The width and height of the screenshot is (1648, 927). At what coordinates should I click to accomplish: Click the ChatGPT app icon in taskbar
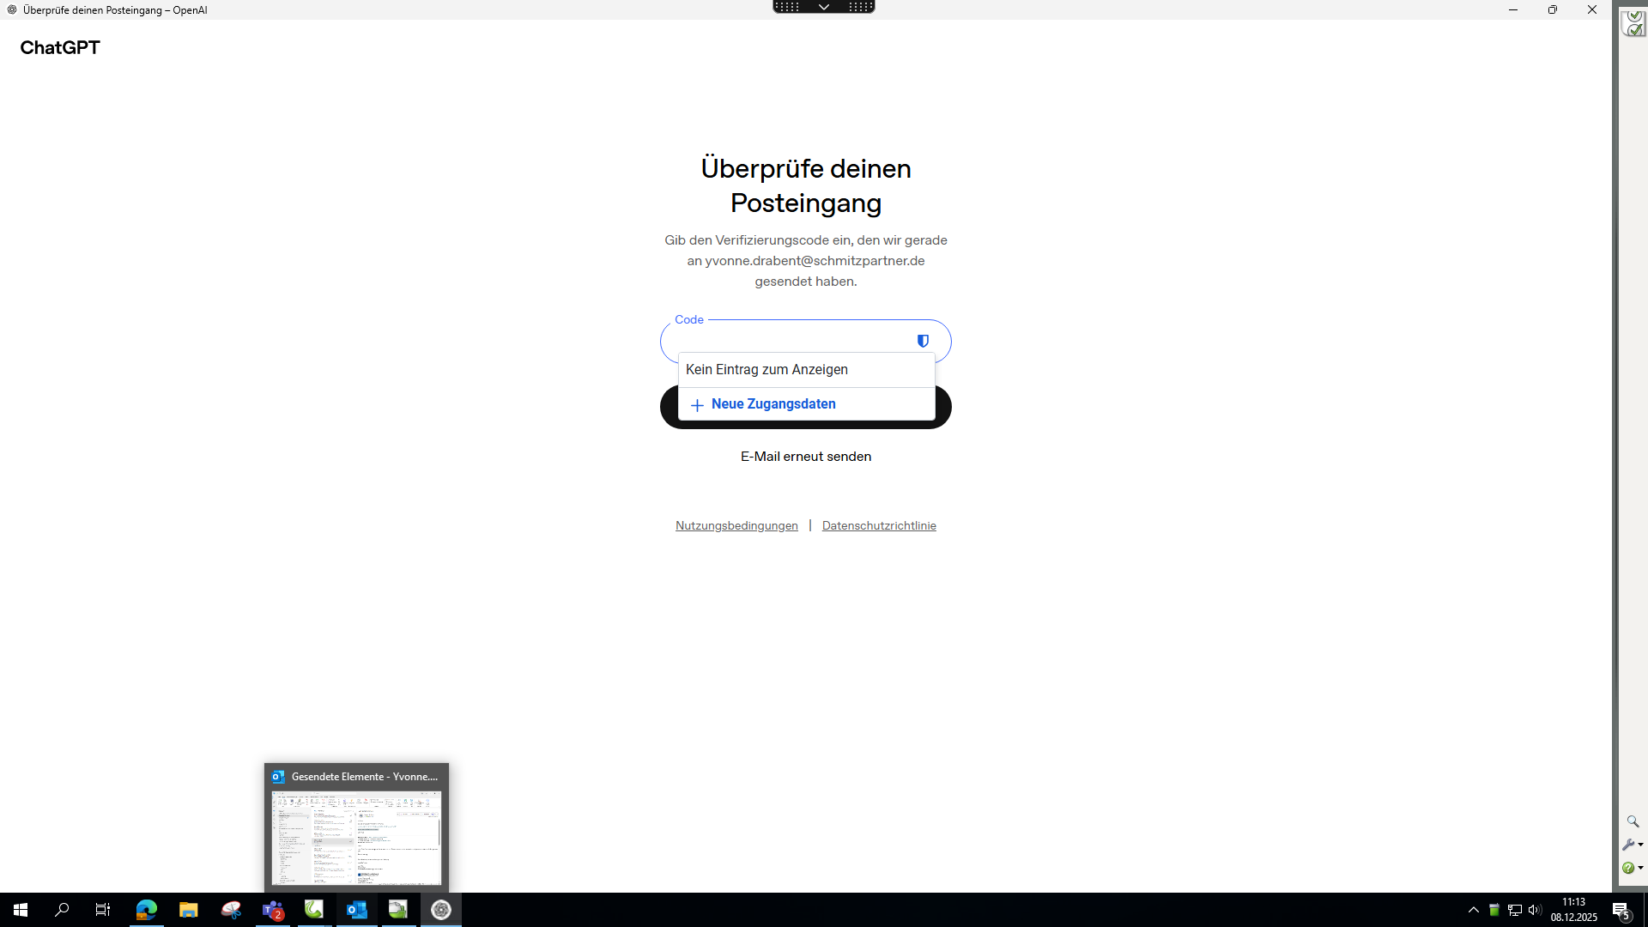[x=441, y=910]
